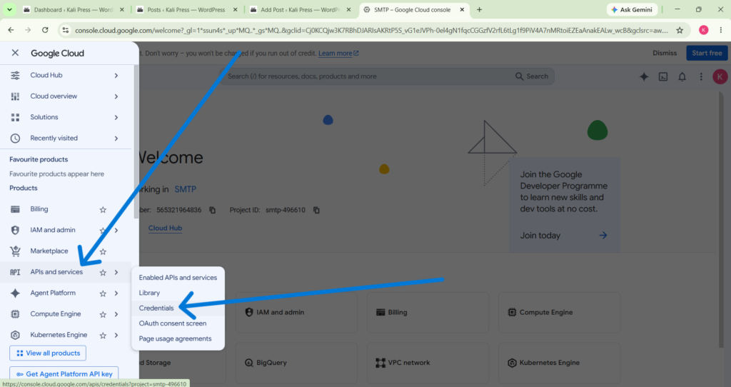
Task: Open a new browser tab
Action: pyautogui.click(x=479, y=9)
